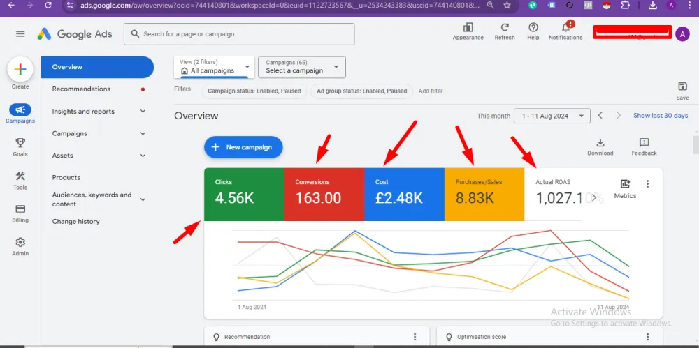Open account avatar A in Google Ads

tap(682, 33)
